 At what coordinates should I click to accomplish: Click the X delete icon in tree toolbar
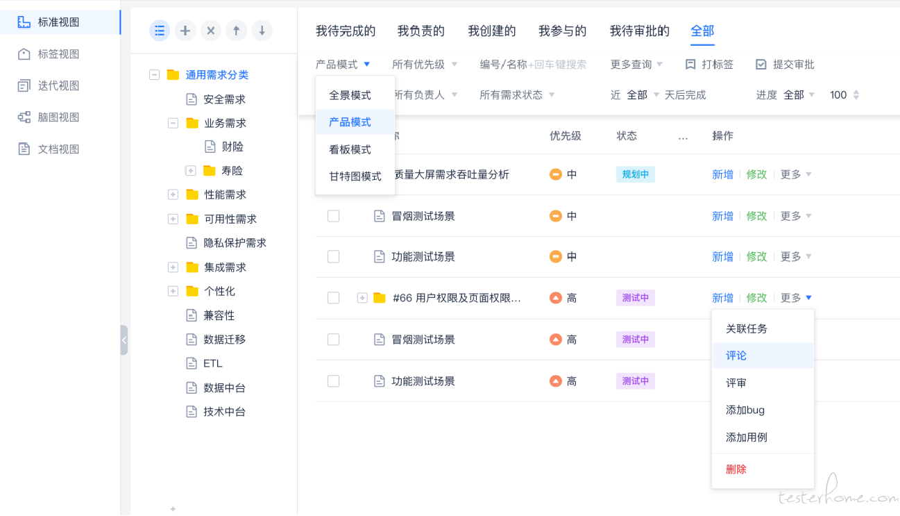(x=210, y=31)
